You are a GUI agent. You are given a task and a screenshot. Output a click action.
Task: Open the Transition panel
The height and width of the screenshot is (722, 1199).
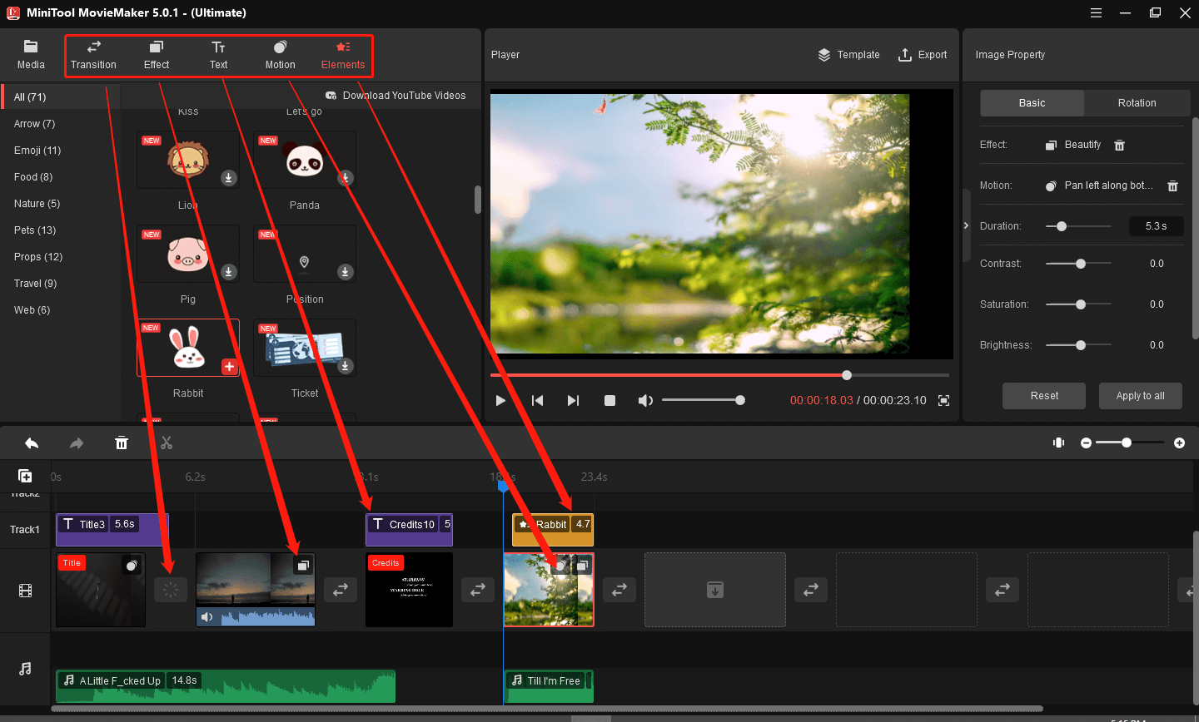[93, 55]
